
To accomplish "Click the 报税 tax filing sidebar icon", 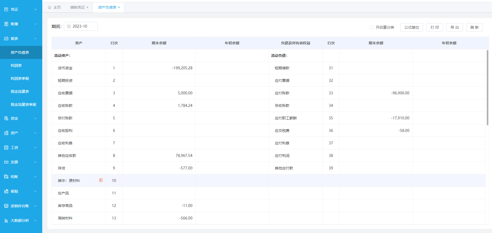I will coord(6,191).
